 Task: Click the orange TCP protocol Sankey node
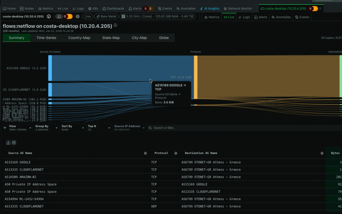coord(196,77)
